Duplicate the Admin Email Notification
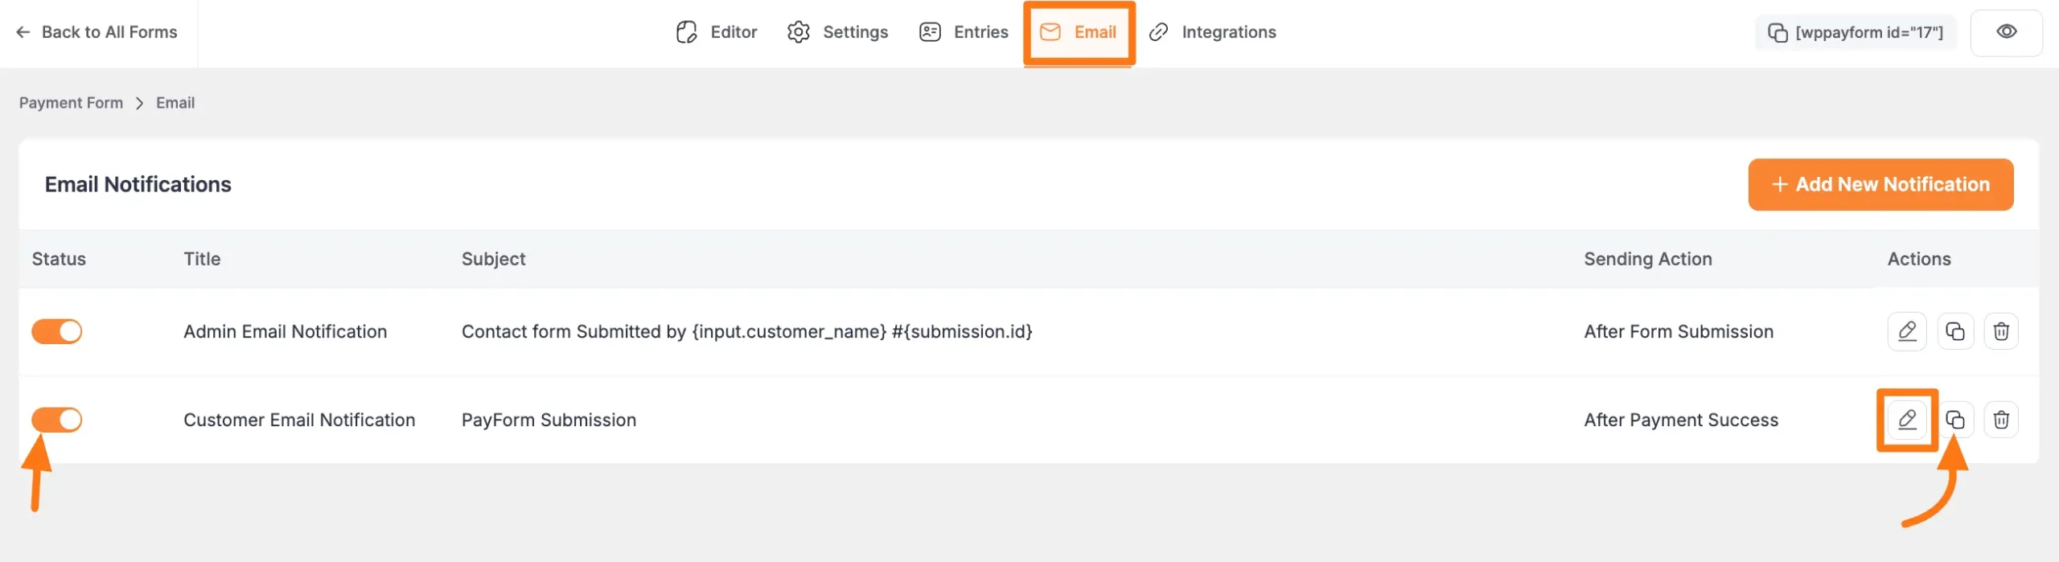The height and width of the screenshot is (562, 2059). pyautogui.click(x=1955, y=331)
